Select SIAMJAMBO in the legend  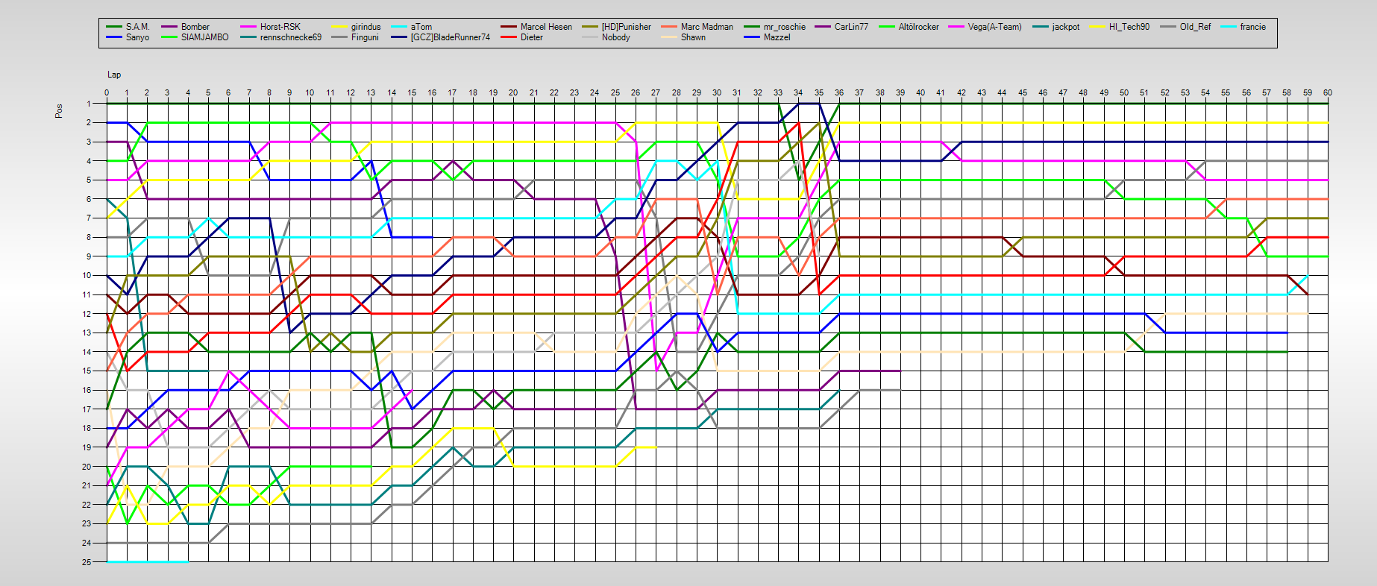[x=204, y=37]
